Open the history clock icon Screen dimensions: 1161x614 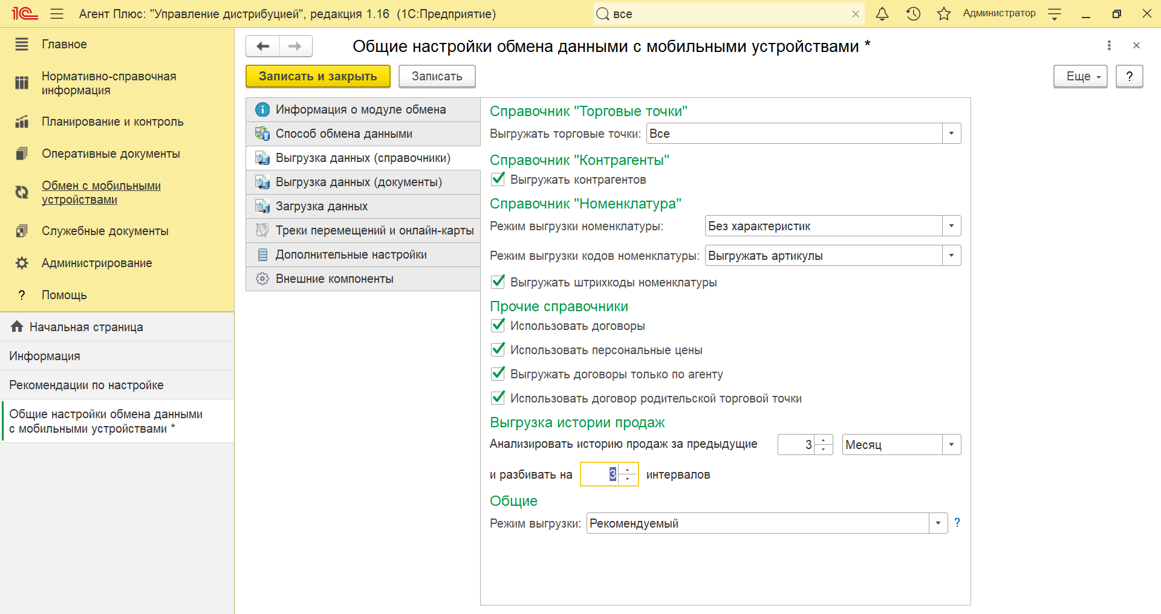[x=913, y=14]
